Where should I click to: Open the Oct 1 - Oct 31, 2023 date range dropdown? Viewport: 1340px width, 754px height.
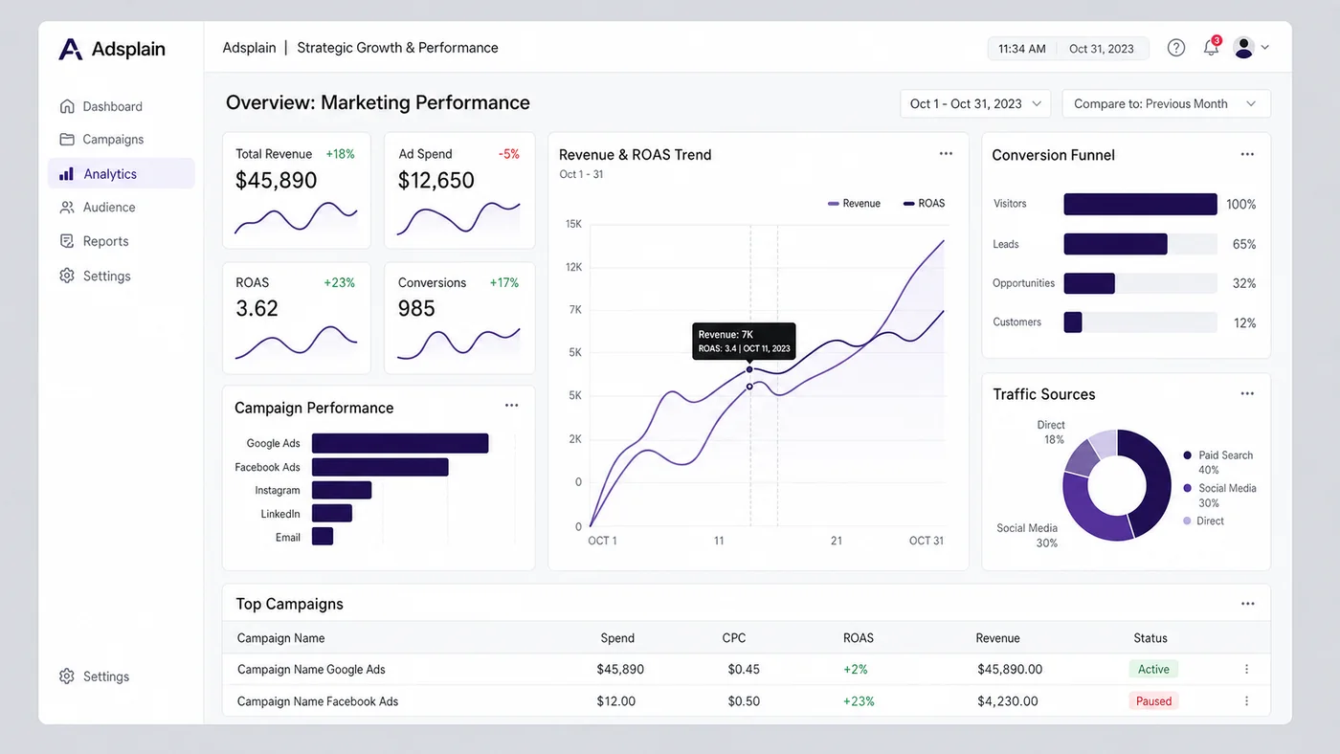[x=975, y=103]
